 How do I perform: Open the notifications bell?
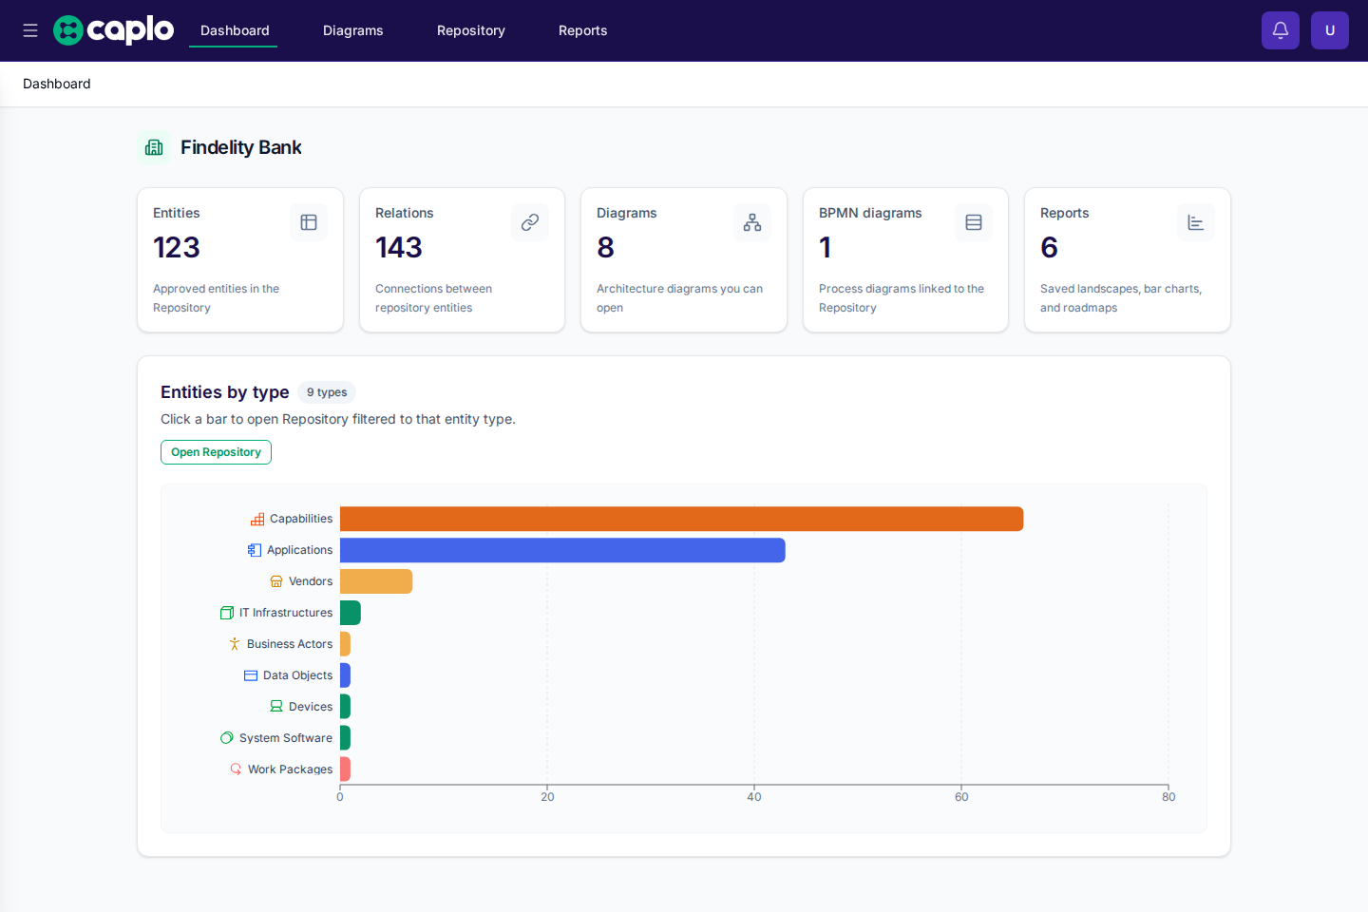click(x=1281, y=30)
